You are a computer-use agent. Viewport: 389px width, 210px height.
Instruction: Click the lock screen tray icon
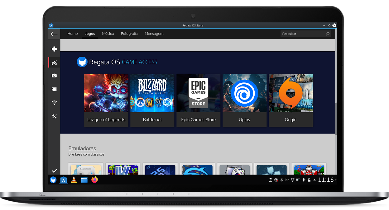coord(309,180)
